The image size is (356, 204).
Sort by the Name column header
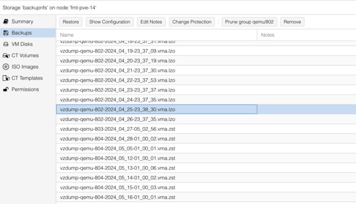157,35
